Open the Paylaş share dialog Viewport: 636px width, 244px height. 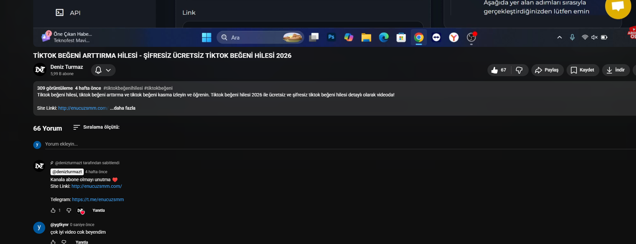tap(547, 70)
